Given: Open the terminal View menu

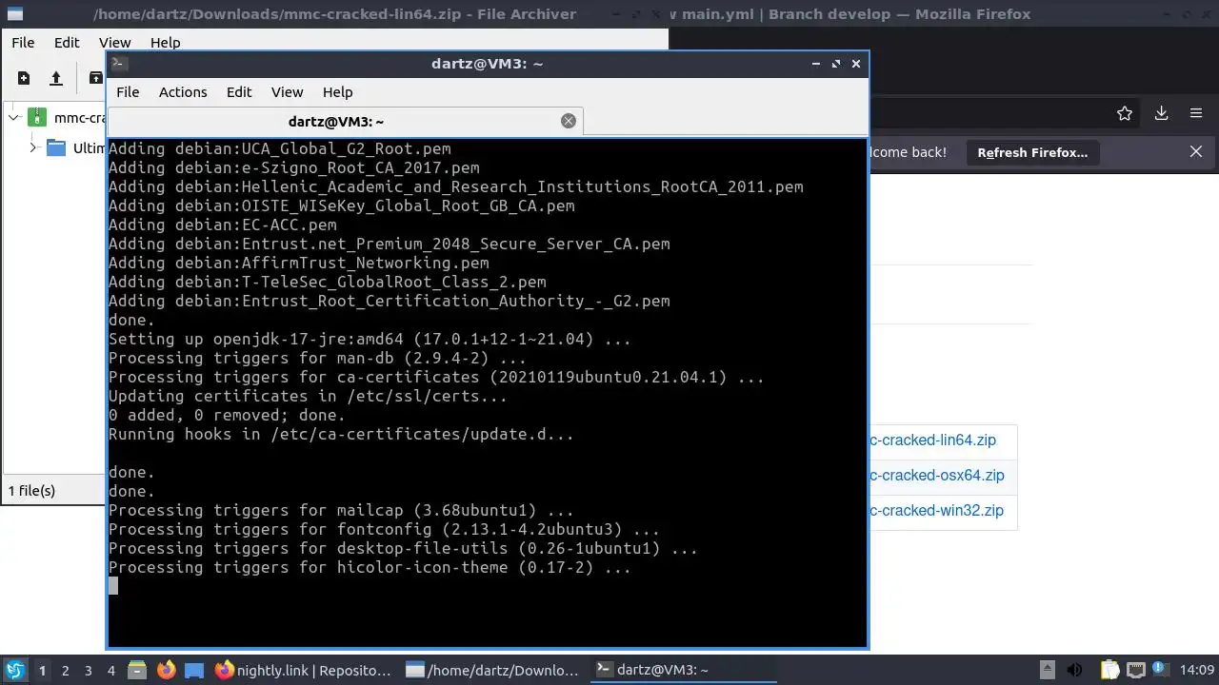Looking at the screenshot, I should 287,92.
